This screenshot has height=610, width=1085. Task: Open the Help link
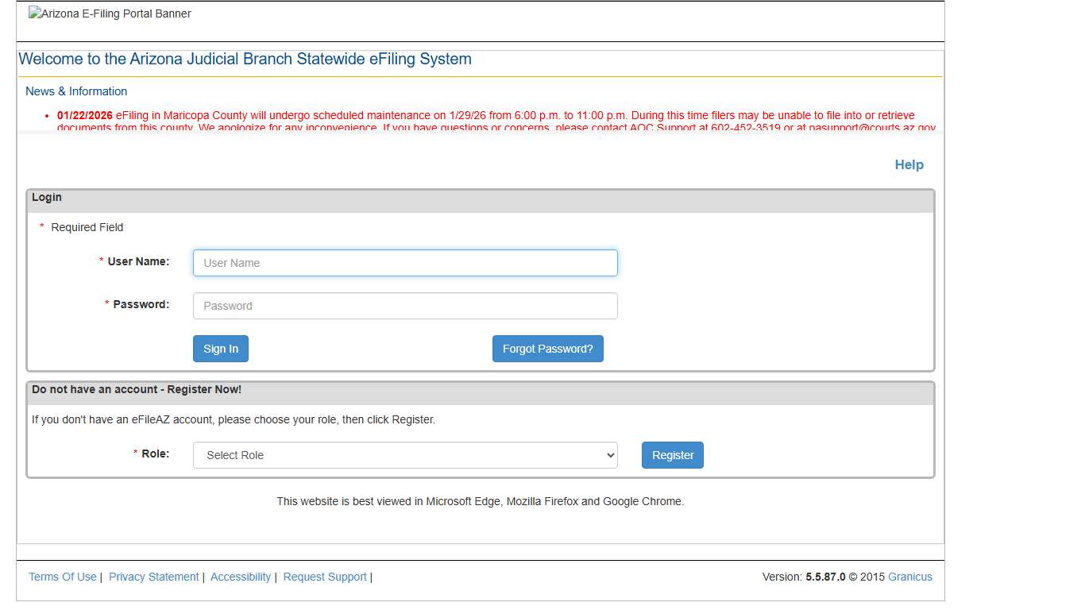[909, 164]
